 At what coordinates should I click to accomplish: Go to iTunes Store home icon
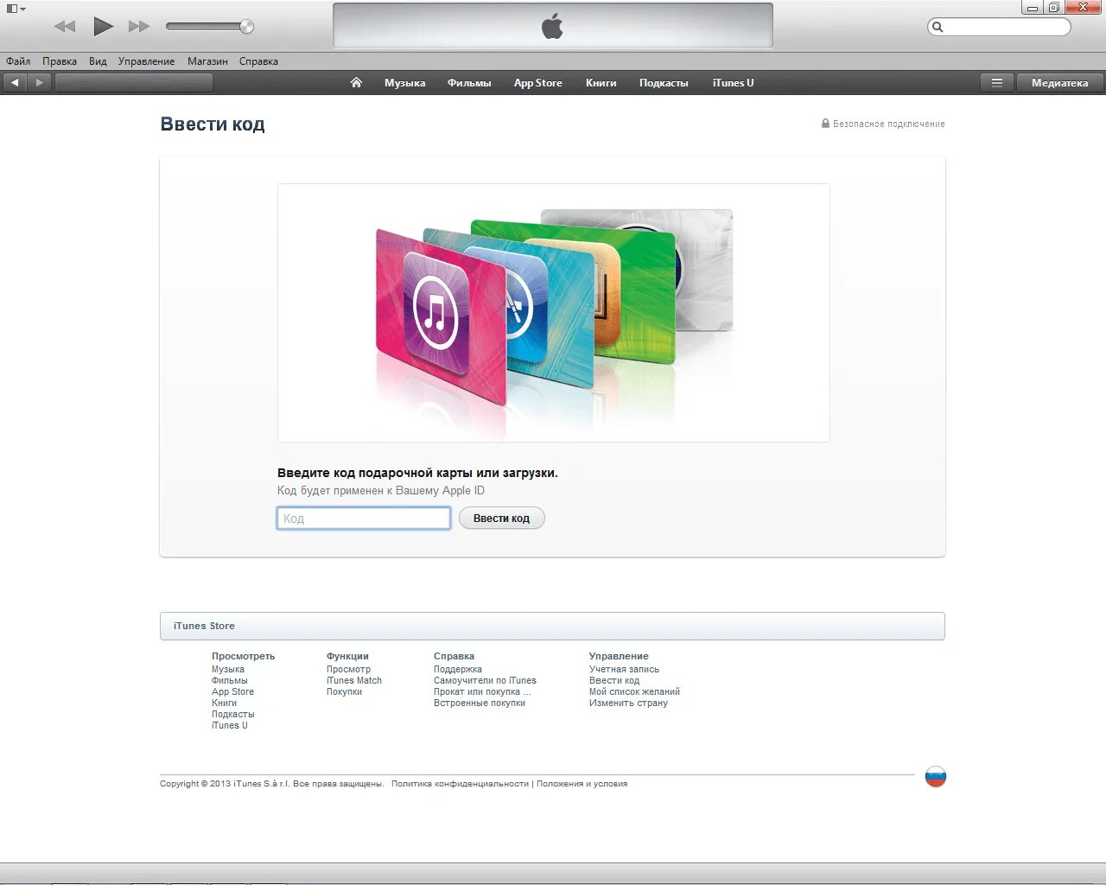point(356,83)
